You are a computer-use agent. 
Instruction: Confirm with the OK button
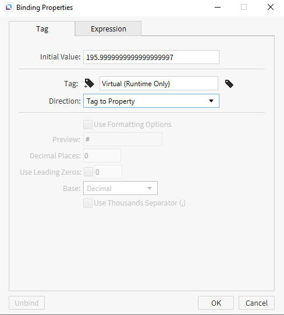[x=216, y=303]
